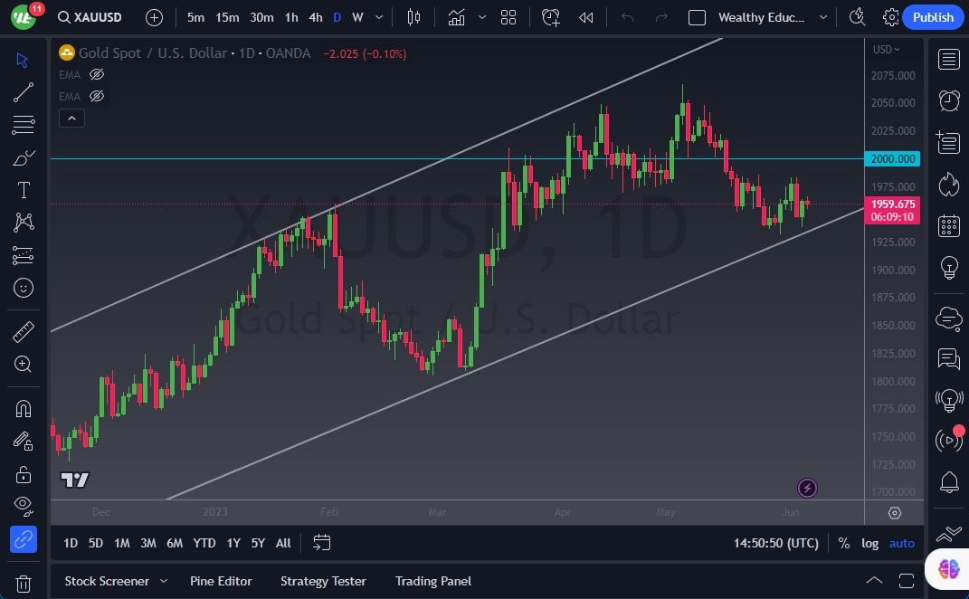Click the Publish button

[933, 17]
